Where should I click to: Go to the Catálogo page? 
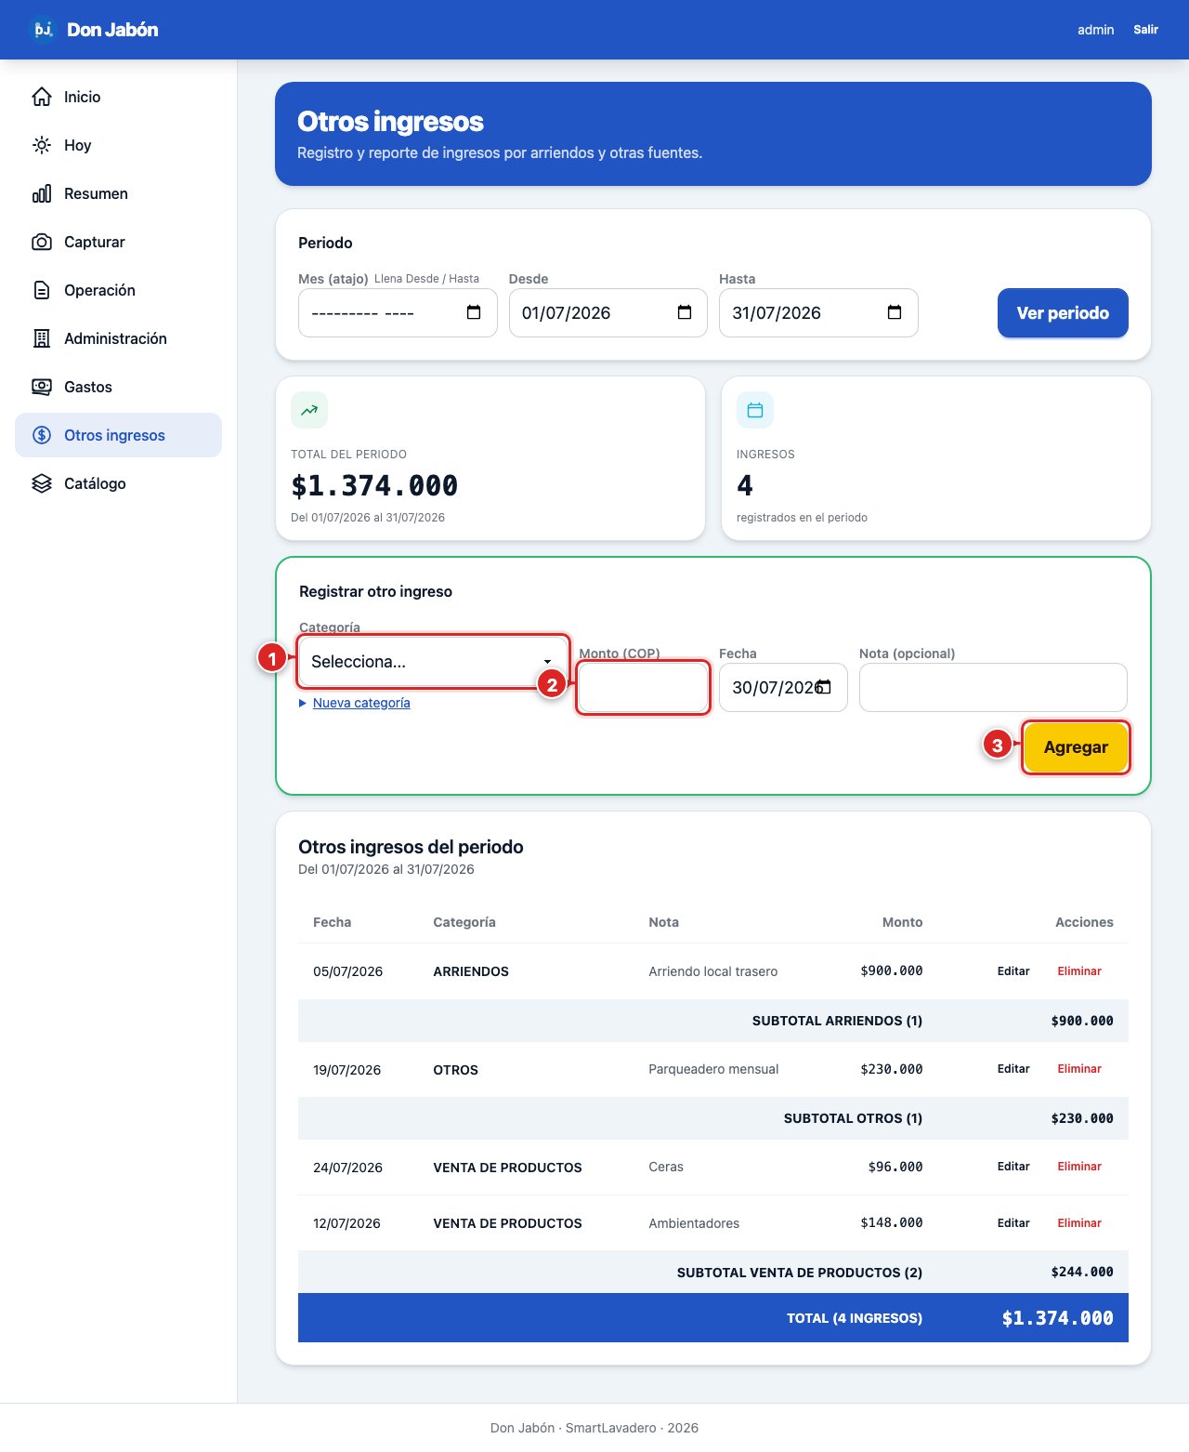(118, 483)
